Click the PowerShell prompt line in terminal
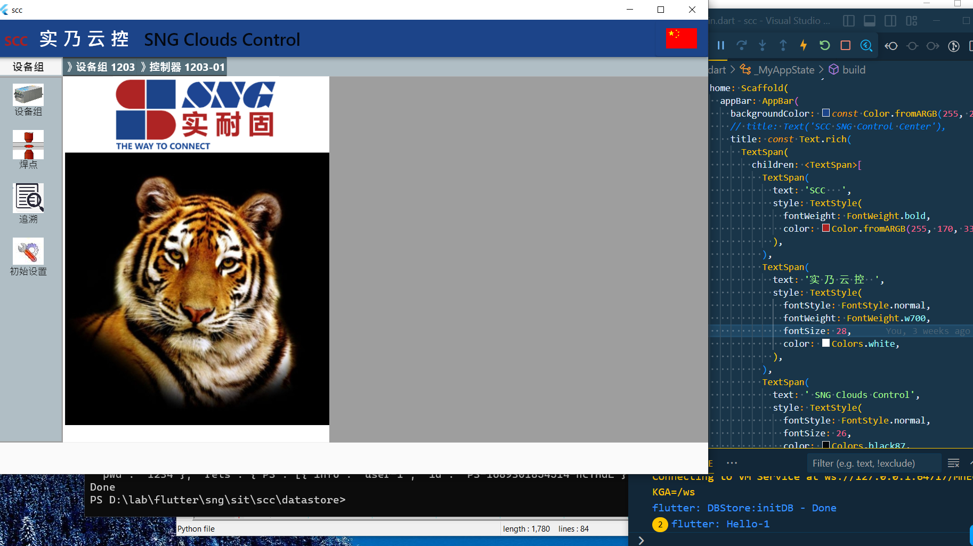Viewport: 973px width, 546px height. 218,500
